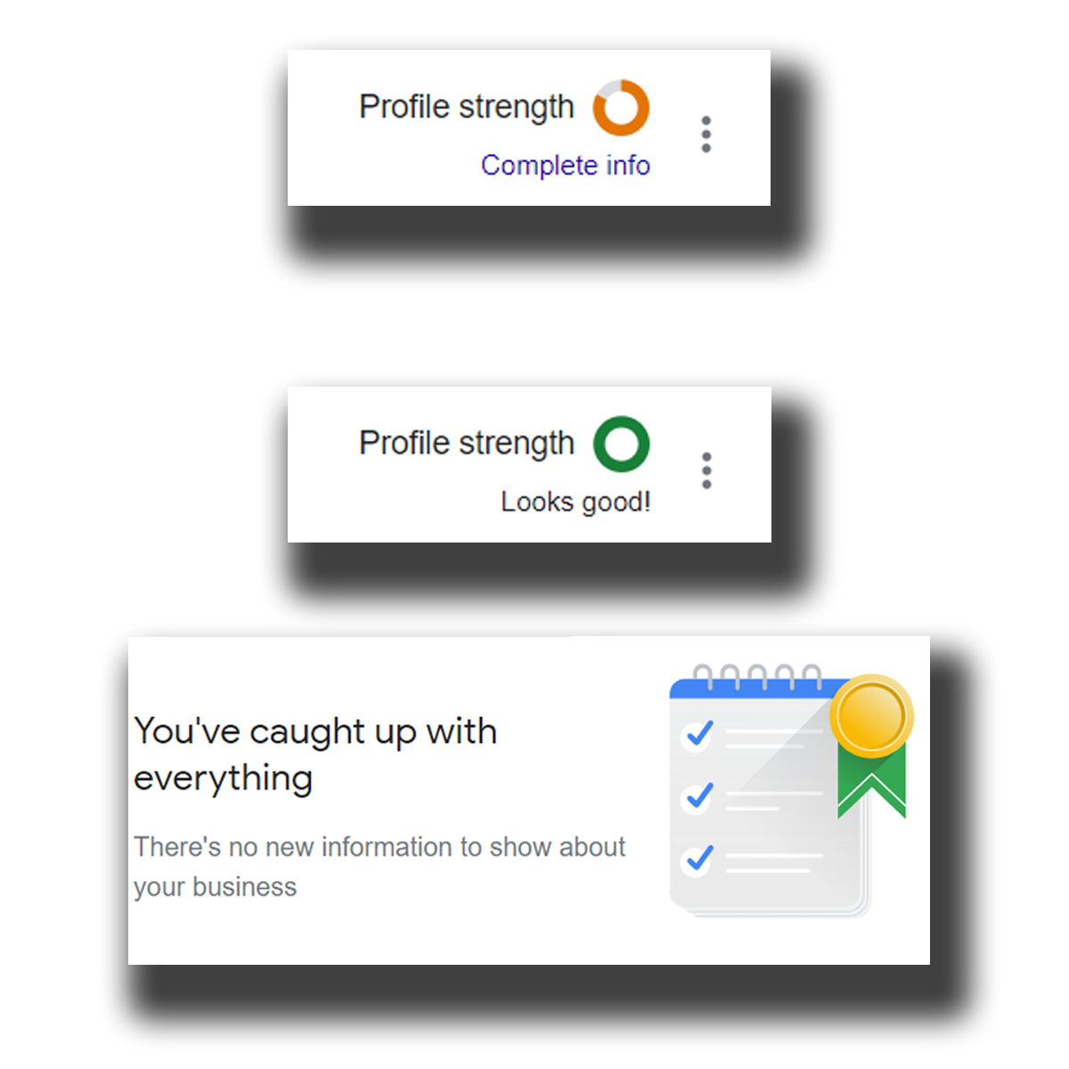Click the gray lines beside the middle checkmark
Viewport: 1069px width, 1069px height.
click(771, 799)
